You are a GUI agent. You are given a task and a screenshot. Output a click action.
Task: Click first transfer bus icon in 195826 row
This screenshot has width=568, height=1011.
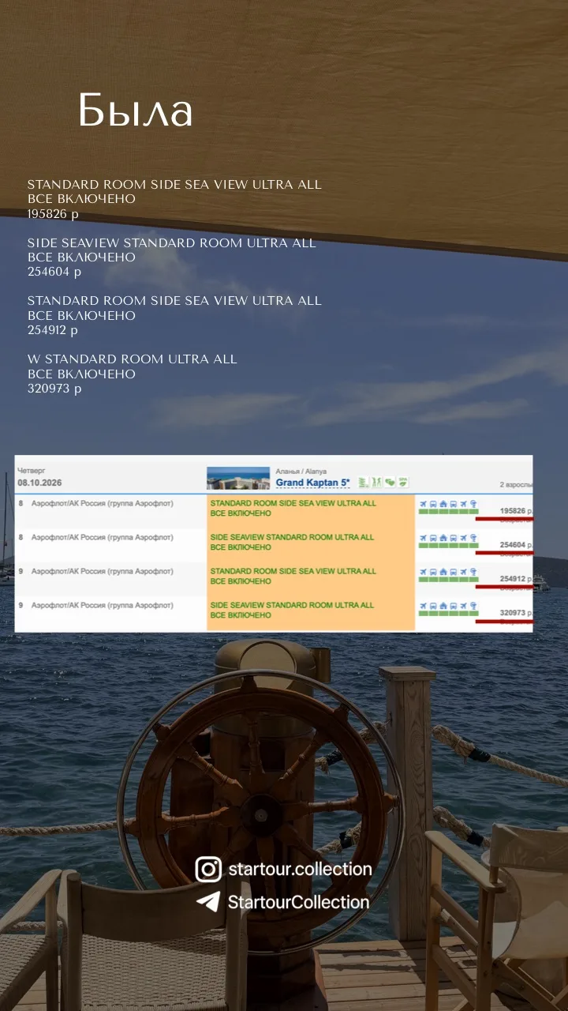coord(433,504)
